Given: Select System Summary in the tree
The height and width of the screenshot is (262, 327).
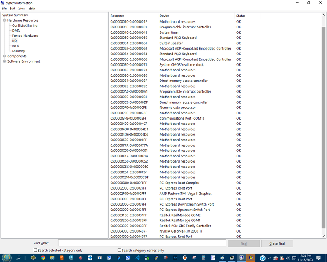Looking at the screenshot, I should point(15,15).
